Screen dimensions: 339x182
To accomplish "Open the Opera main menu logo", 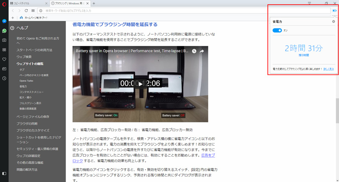I will (x=4, y=4).
